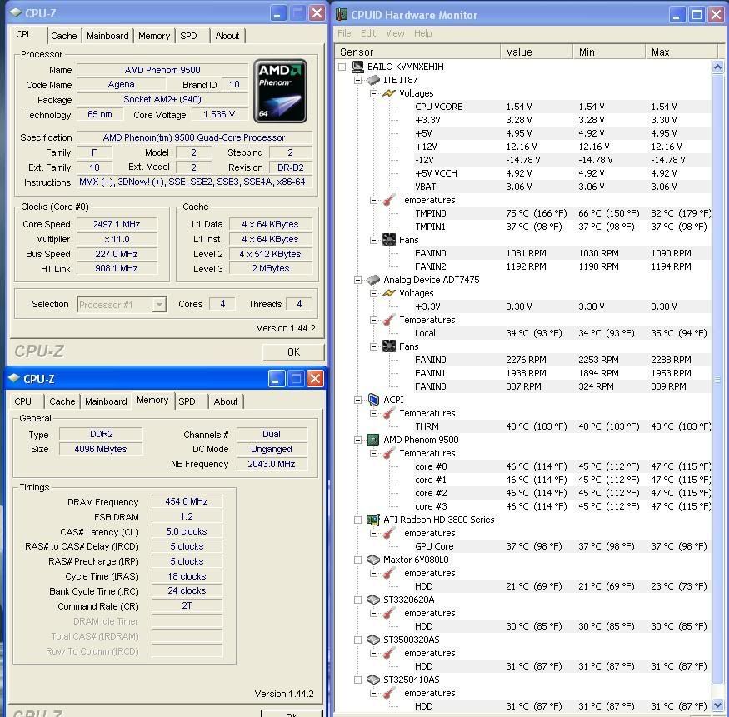Click the CPU-Z title icon in the lower Memory window
This screenshot has height=717, width=729.
14,378
